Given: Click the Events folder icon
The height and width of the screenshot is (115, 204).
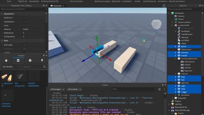Looking at the screenshot, I should click(176, 113).
